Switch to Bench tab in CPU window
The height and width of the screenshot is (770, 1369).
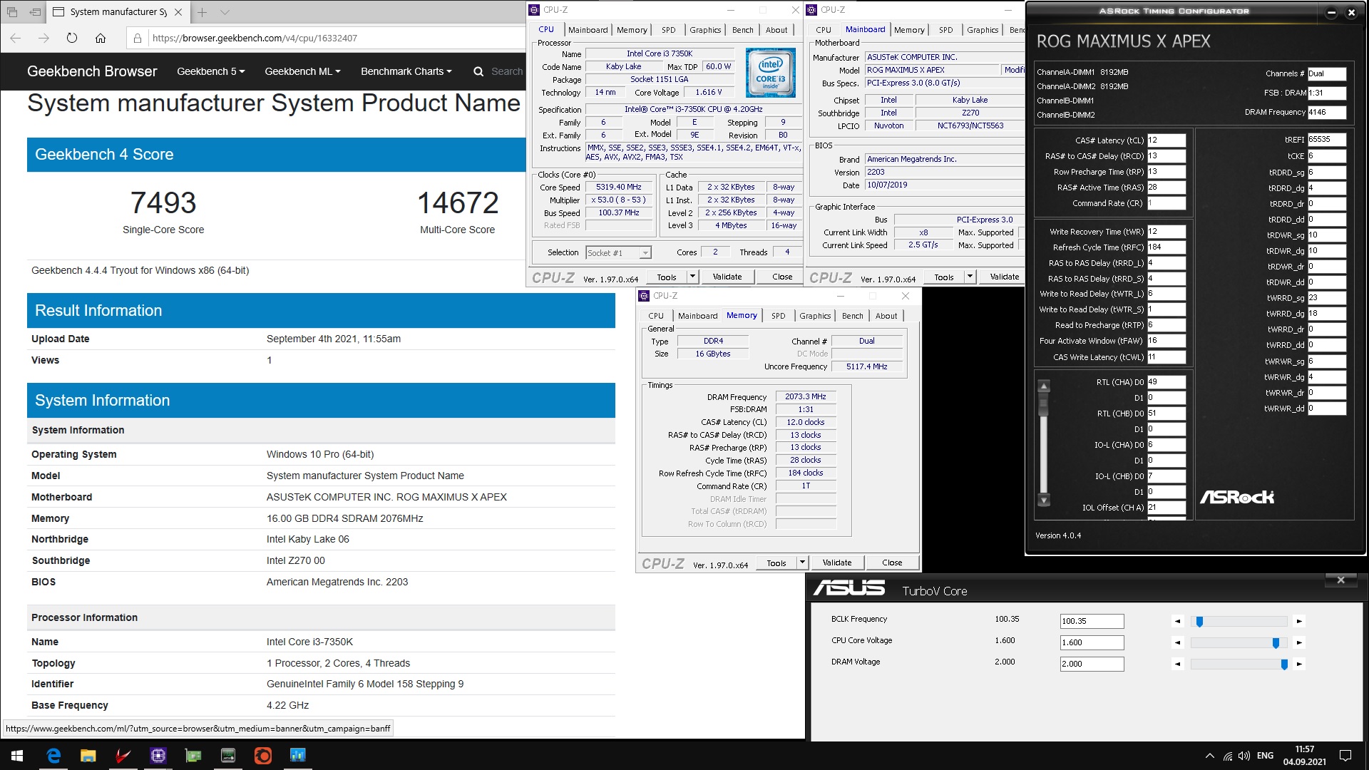pyautogui.click(x=742, y=30)
